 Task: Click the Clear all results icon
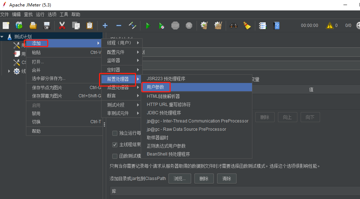point(218,26)
